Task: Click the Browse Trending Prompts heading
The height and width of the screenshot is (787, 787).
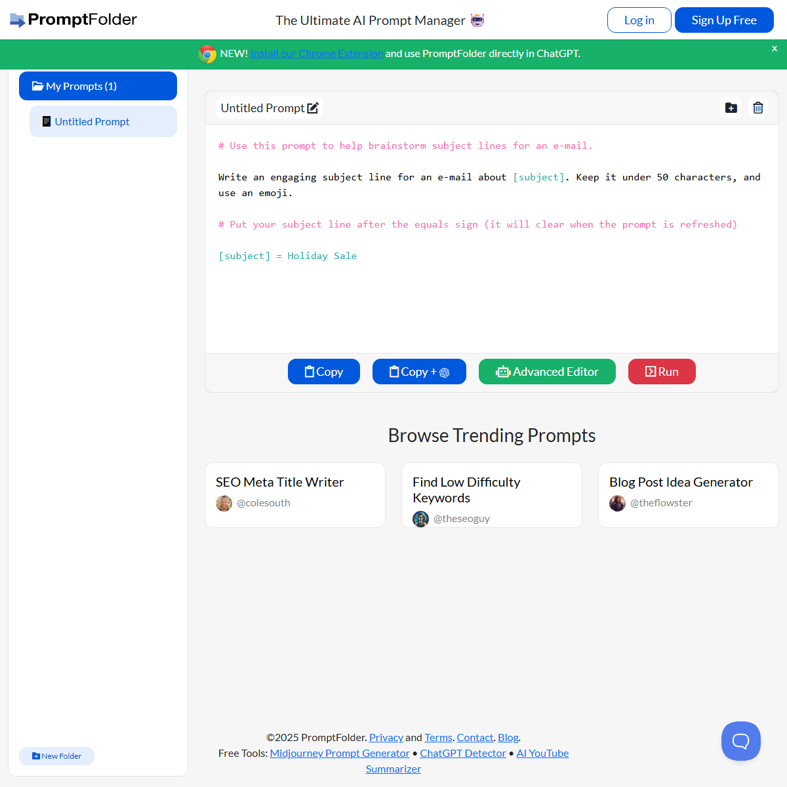Action: coord(492,435)
